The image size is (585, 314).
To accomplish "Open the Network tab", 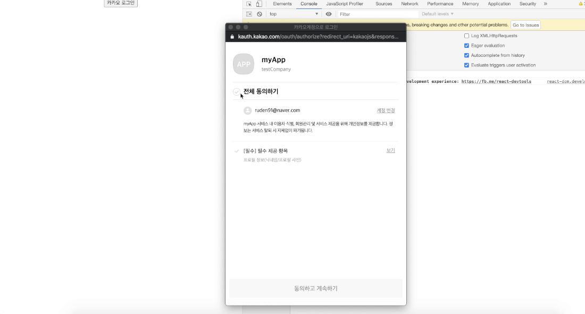I will (x=410, y=4).
